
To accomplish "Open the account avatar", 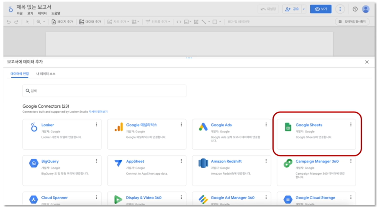I will [x=366, y=9].
